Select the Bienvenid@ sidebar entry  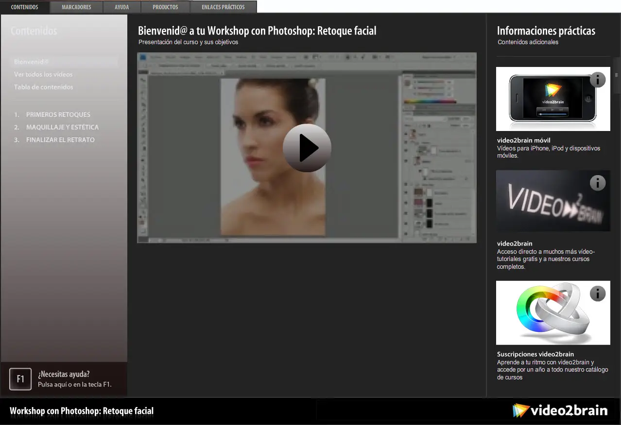[65, 62]
